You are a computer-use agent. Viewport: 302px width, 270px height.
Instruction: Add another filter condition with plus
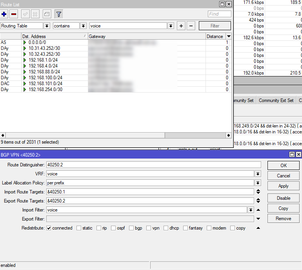(181, 26)
